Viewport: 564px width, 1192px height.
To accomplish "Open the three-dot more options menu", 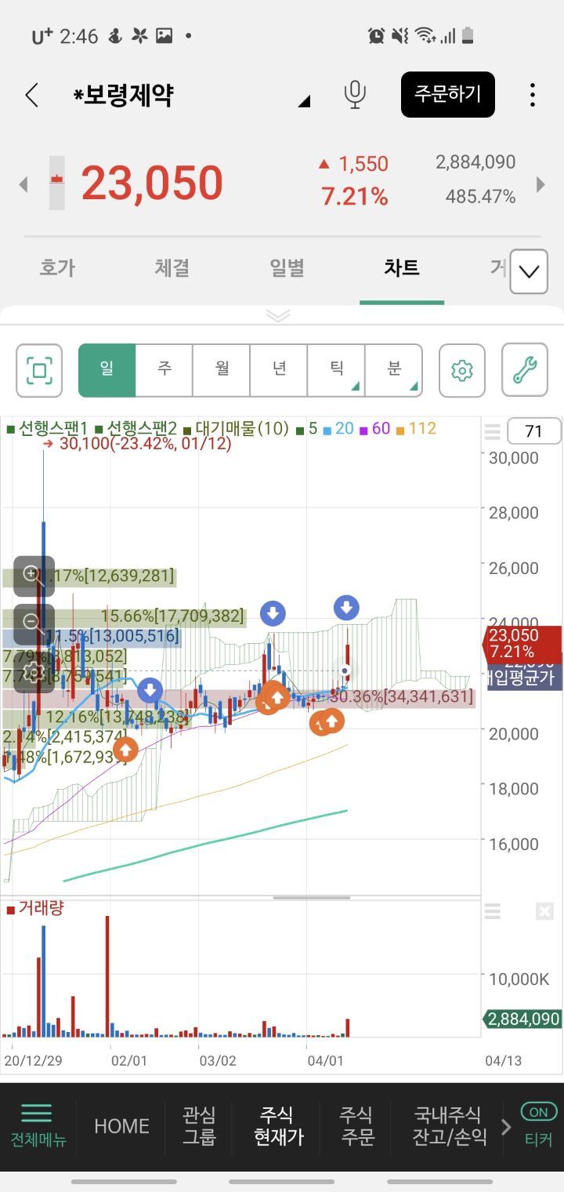I will pyautogui.click(x=533, y=95).
